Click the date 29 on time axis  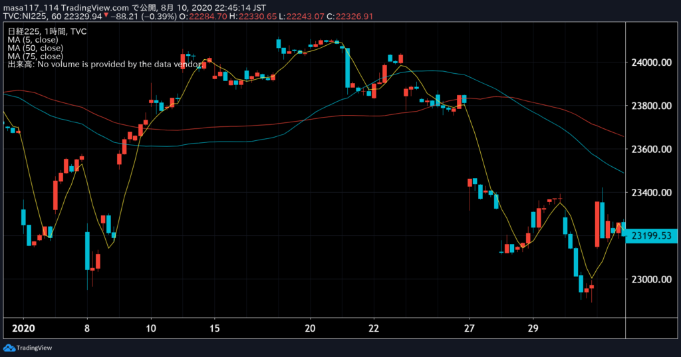[x=533, y=328]
